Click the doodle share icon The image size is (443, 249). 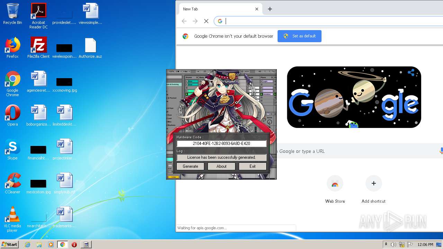(411, 73)
